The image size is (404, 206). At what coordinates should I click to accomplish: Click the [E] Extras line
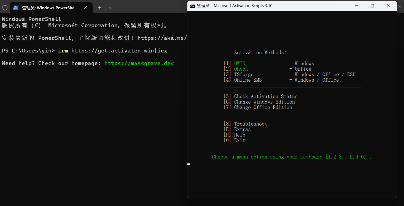(x=237, y=129)
